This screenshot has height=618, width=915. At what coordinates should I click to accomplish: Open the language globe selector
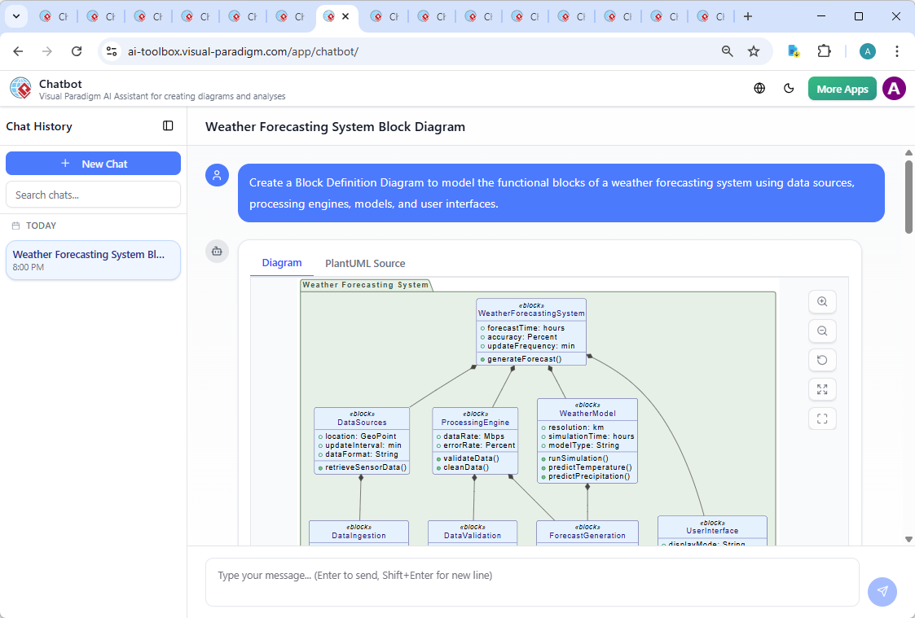coord(759,88)
